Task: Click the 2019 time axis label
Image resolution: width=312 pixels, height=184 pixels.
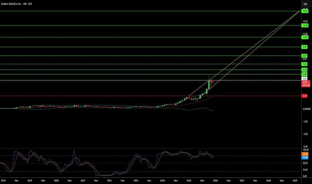Action: pyautogui.click(x=30, y=181)
